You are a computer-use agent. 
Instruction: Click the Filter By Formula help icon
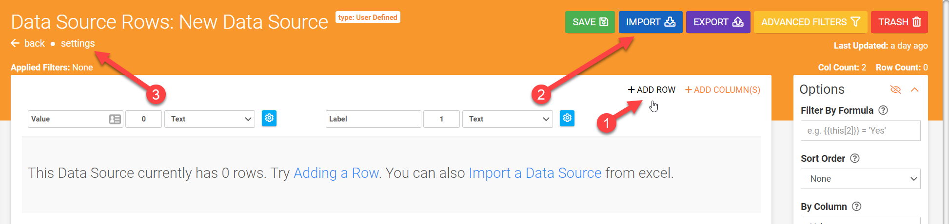tap(883, 110)
